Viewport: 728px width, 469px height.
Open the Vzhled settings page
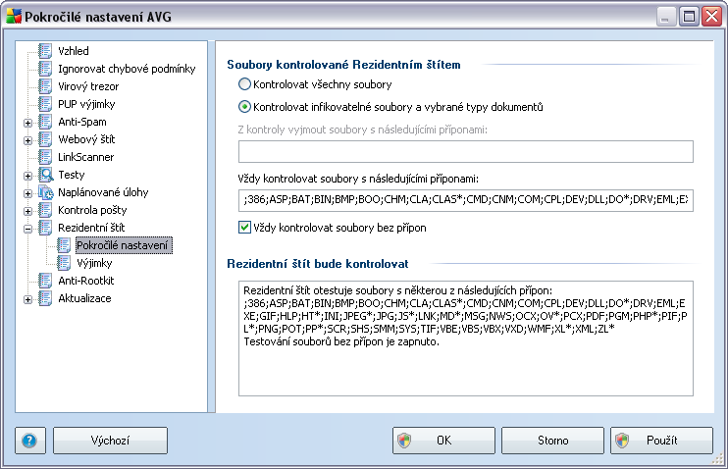click(74, 51)
